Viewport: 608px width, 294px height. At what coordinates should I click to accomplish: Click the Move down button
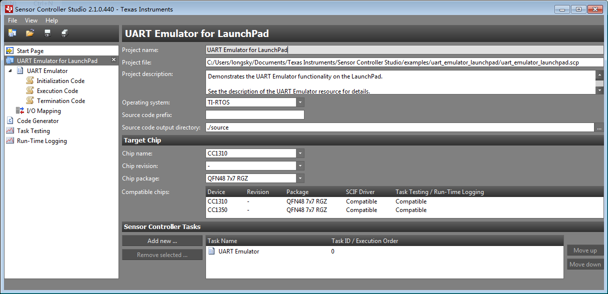coord(585,264)
